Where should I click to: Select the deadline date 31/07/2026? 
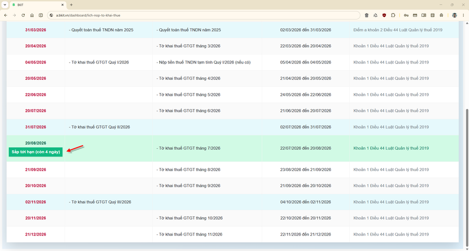(x=36, y=127)
